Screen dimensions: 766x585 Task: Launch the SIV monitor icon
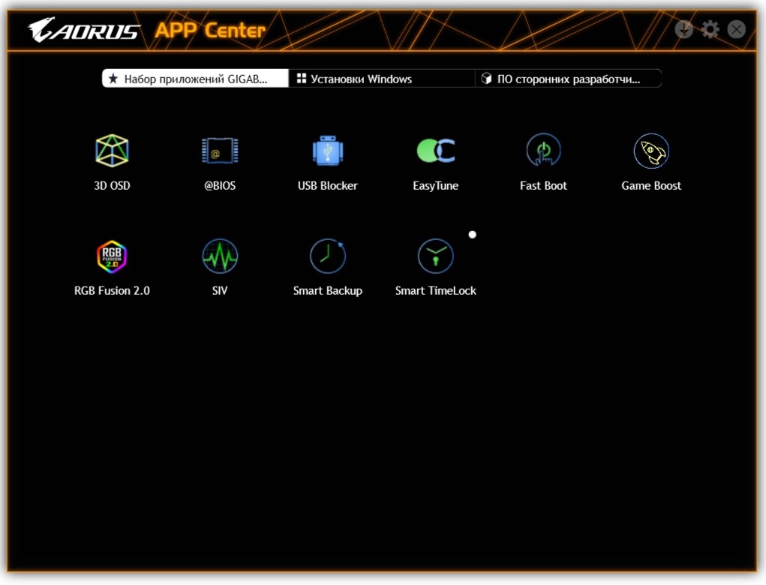pos(220,256)
